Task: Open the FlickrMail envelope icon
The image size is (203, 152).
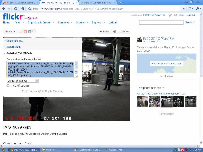Action: tap(176, 15)
